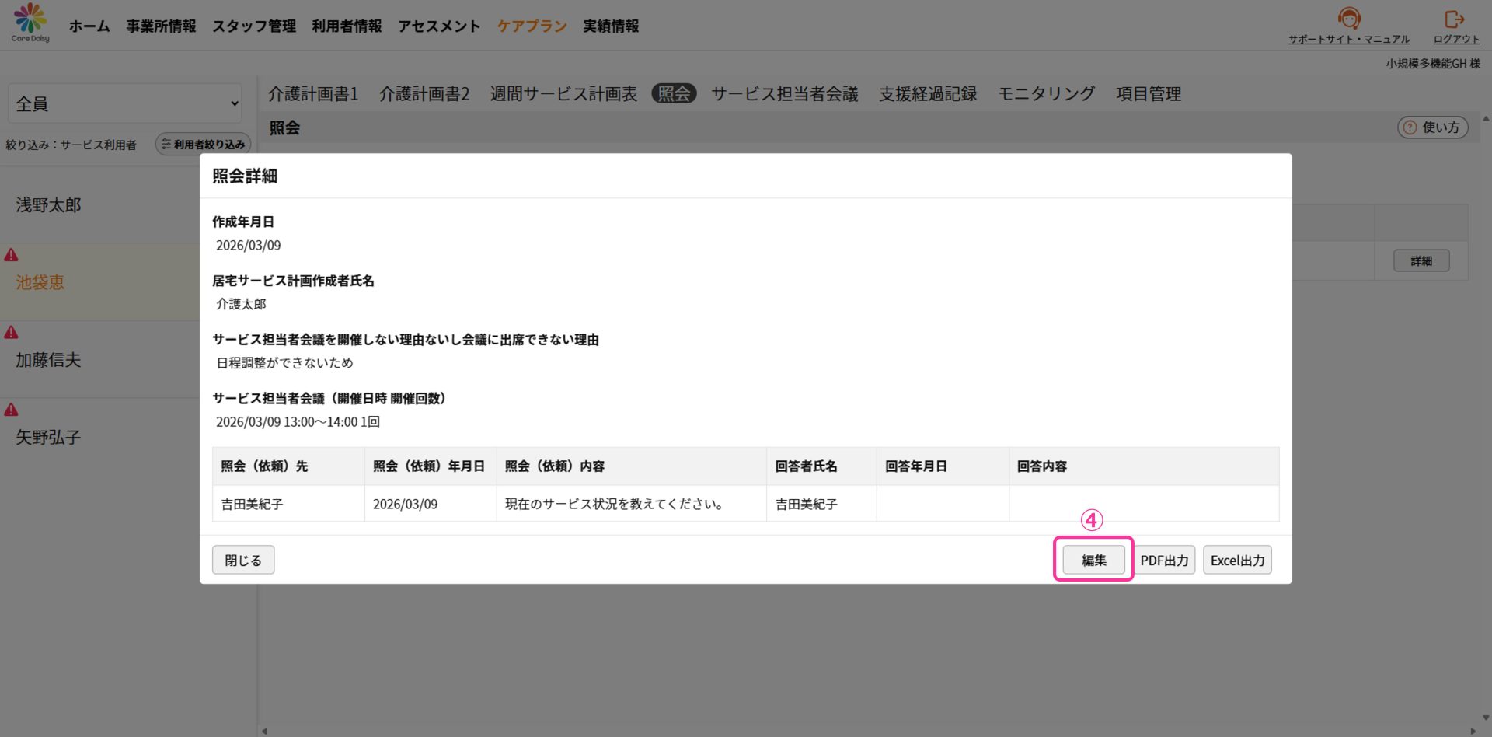The height and width of the screenshot is (737, 1492).
Task: Switch to the モニタリング tab
Action: click(1046, 94)
